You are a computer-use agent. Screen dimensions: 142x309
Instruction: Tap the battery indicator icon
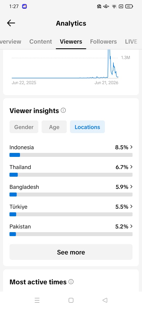coord(129,6)
